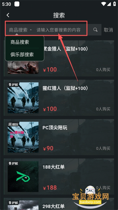Tap the ¥90 price of PC顶尖陪玩
The height and width of the screenshot is (210, 118).
[x=48, y=148]
